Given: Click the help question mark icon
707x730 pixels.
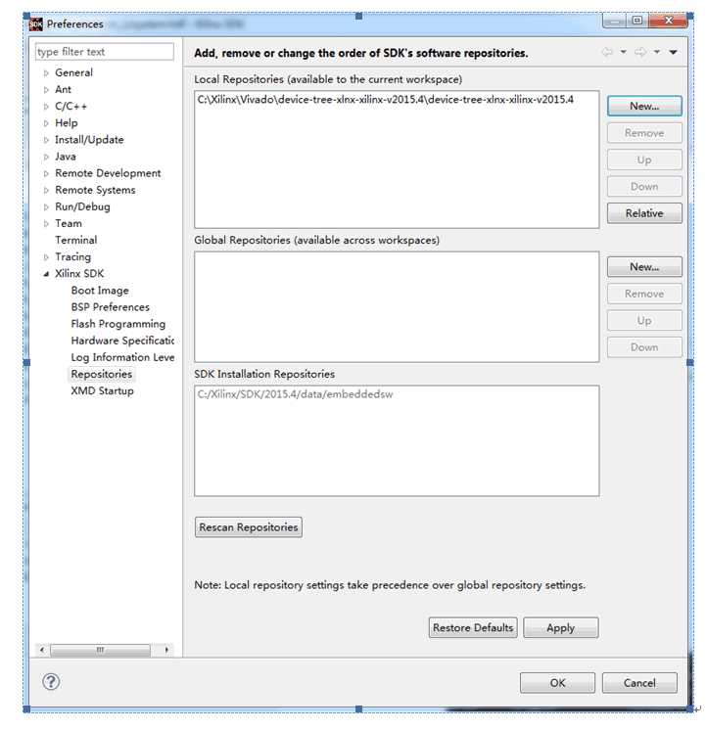Looking at the screenshot, I should click(x=51, y=682).
